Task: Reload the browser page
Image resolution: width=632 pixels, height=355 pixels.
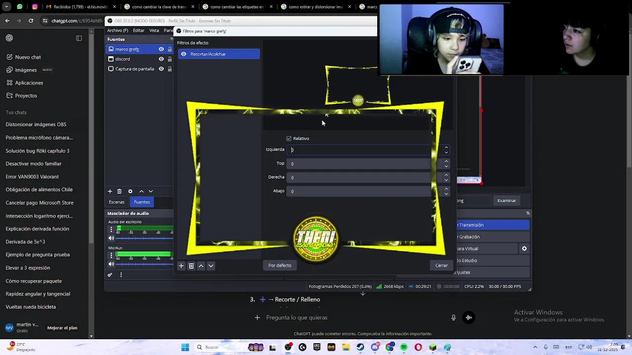Action: 31,21
